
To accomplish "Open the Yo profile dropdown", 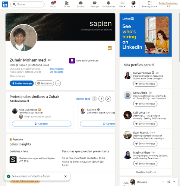I will 133,4.
